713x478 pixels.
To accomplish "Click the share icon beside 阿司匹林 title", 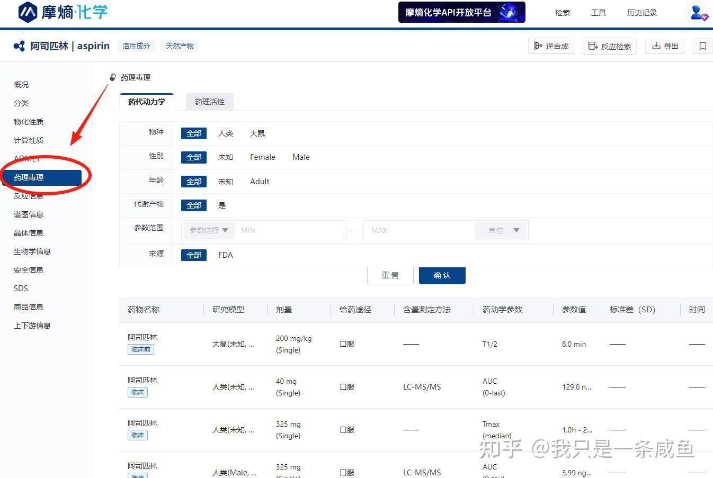I will pos(19,46).
